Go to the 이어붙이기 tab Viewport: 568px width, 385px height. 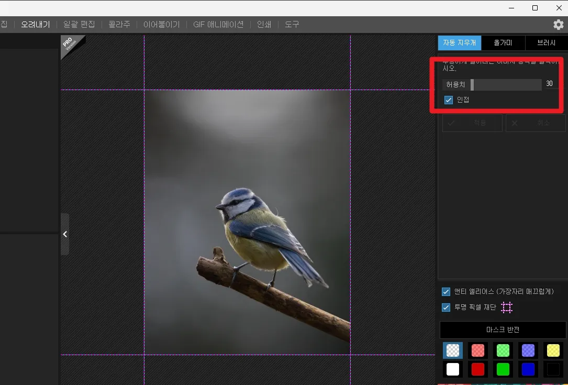162,24
